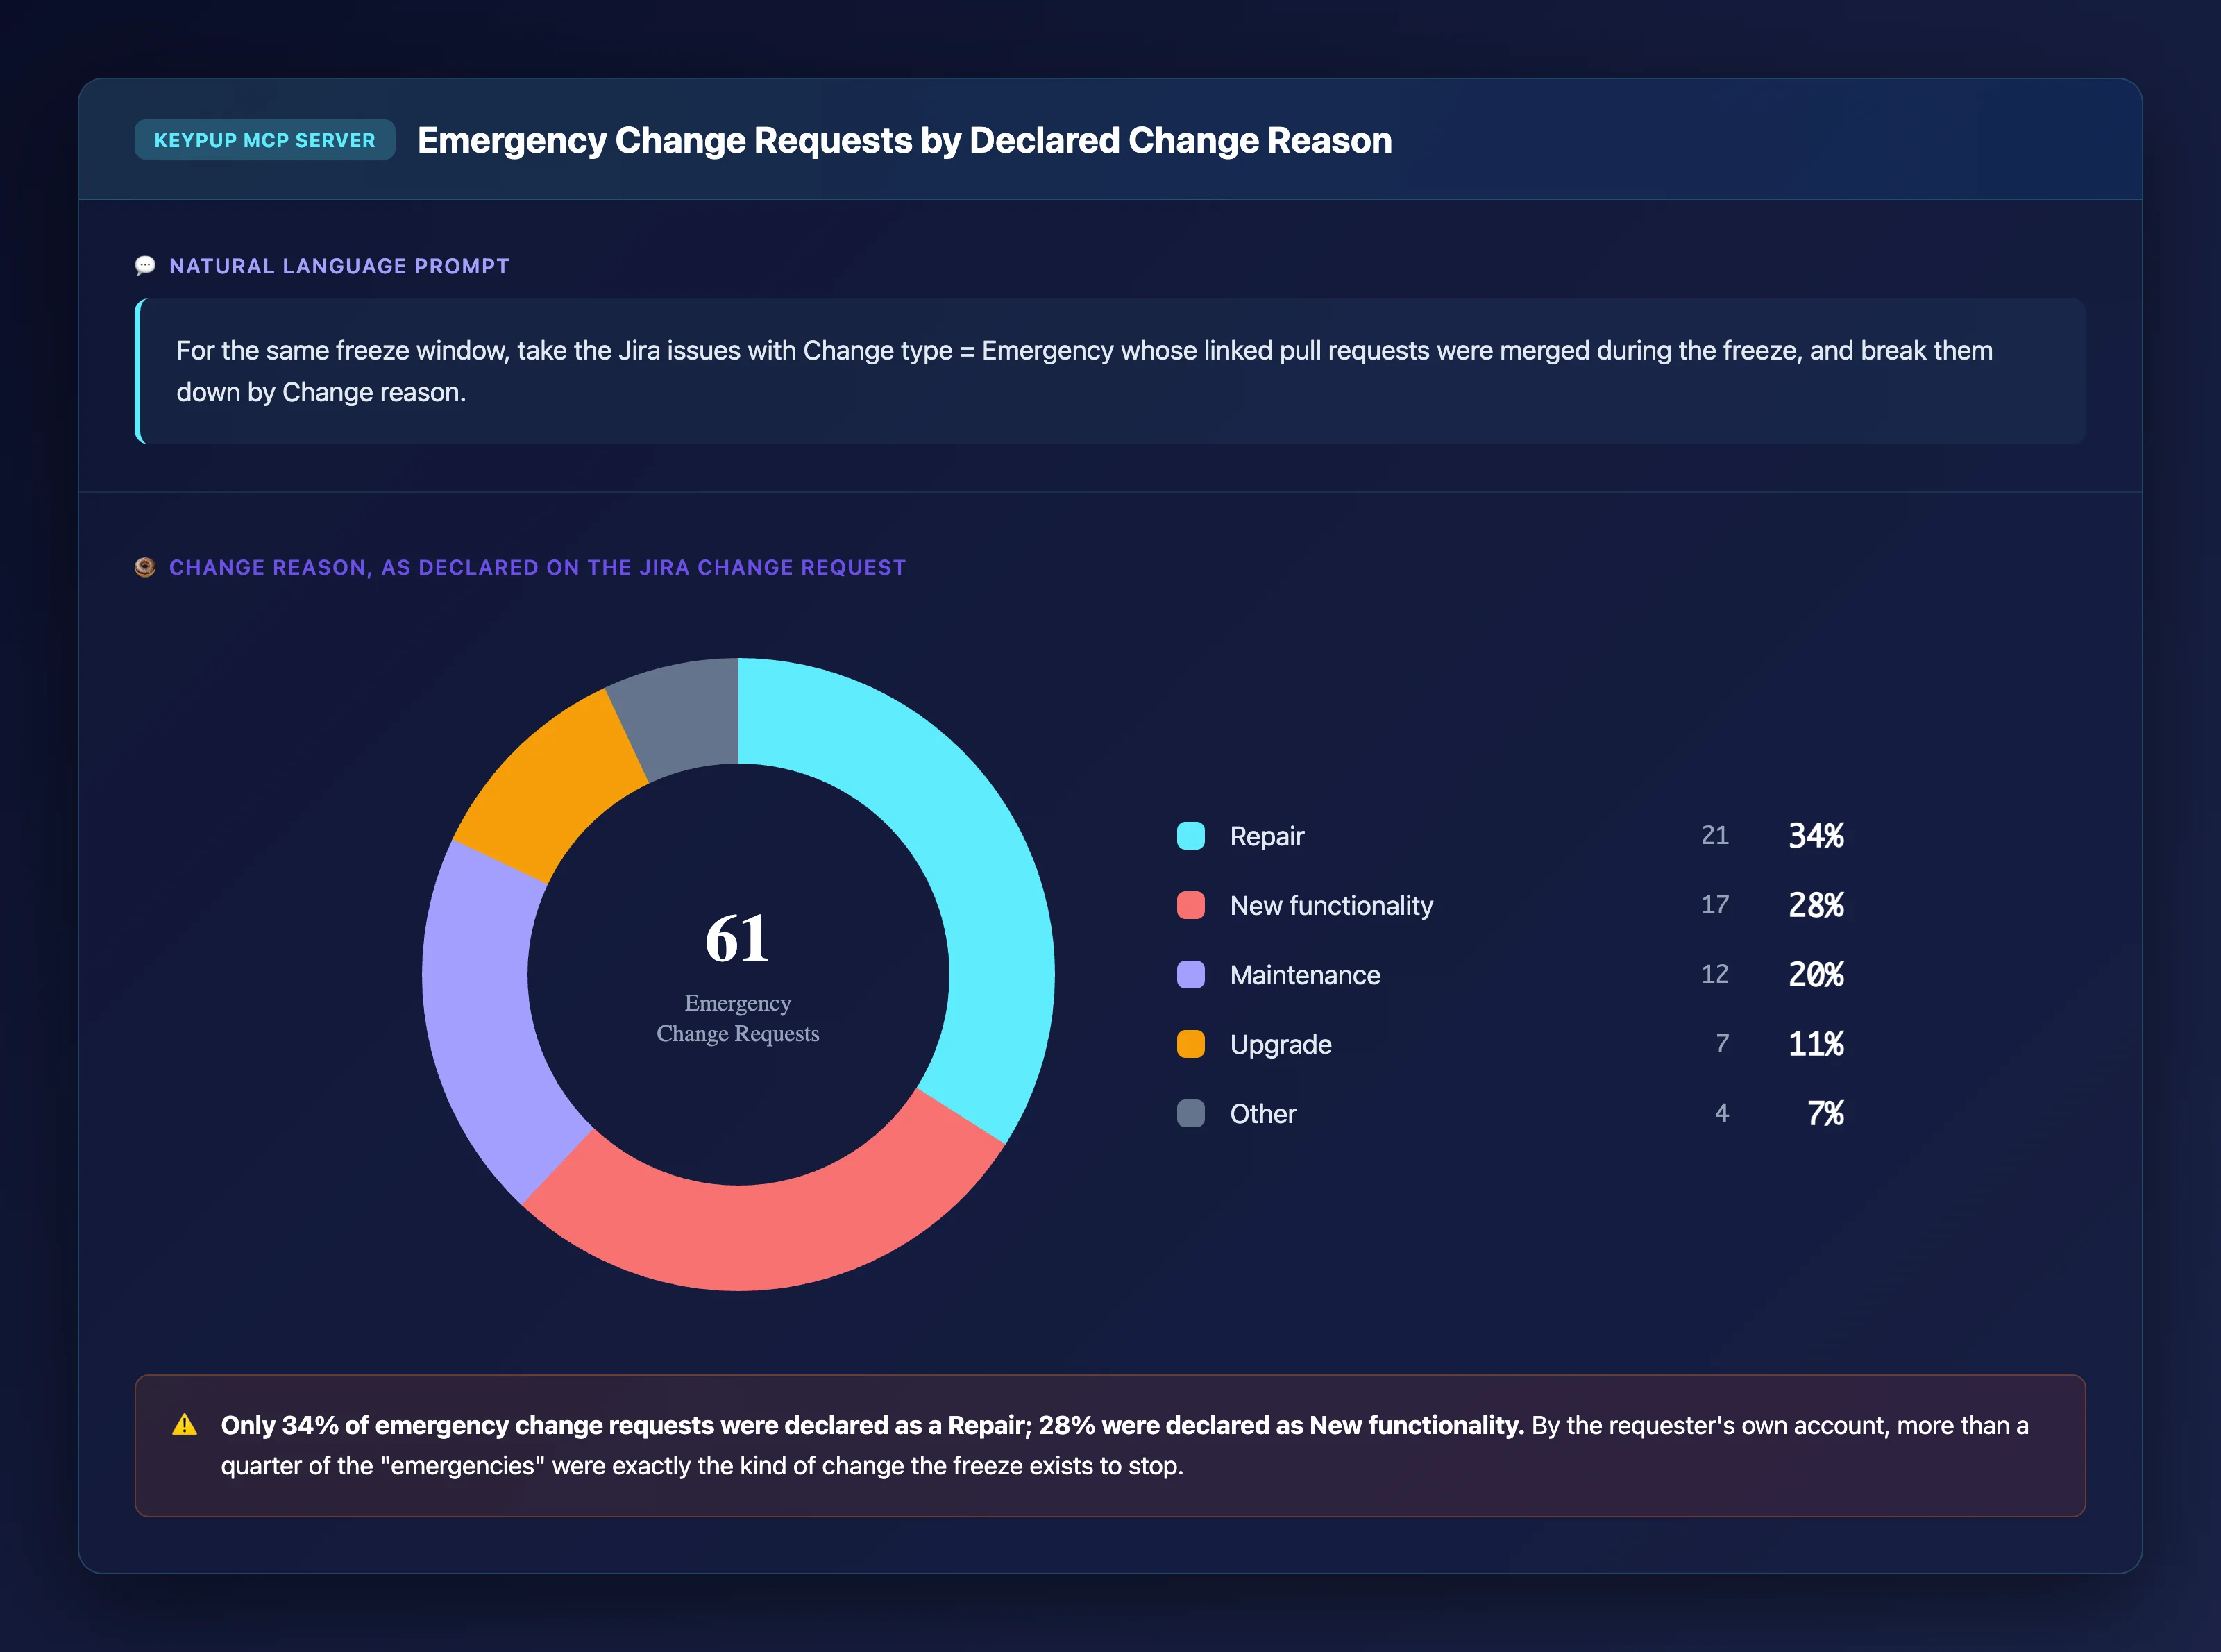The image size is (2221, 1652).
Task: Click the 'Emergency Change Requests' center label
Action: tap(738, 1018)
